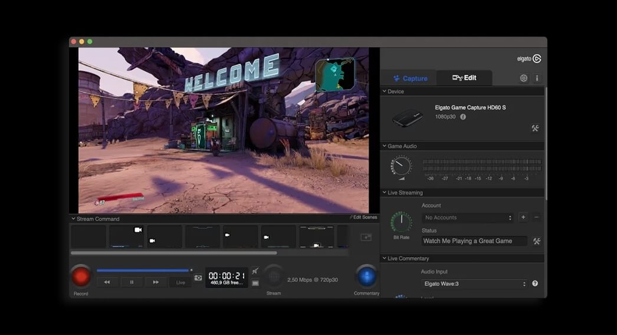Open the No Accounts dropdown

coord(468,218)
